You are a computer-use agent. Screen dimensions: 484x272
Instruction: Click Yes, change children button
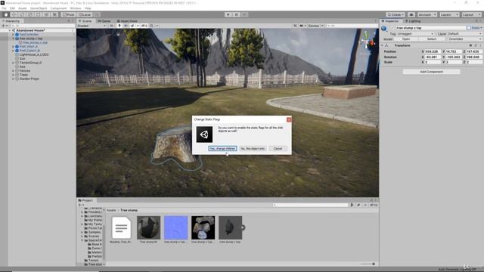222,149
